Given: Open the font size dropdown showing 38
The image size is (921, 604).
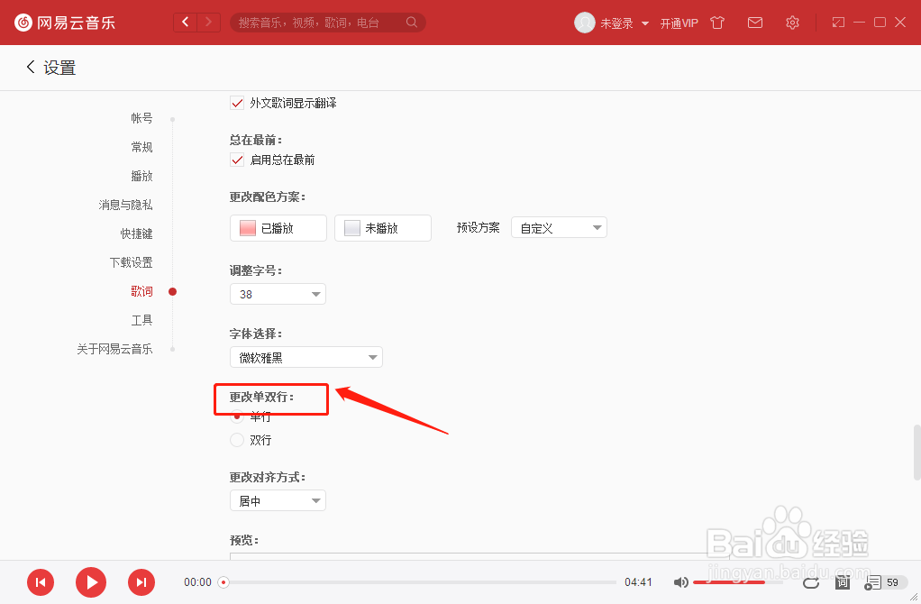Looking at the screenshot, I should click(278, 293).
